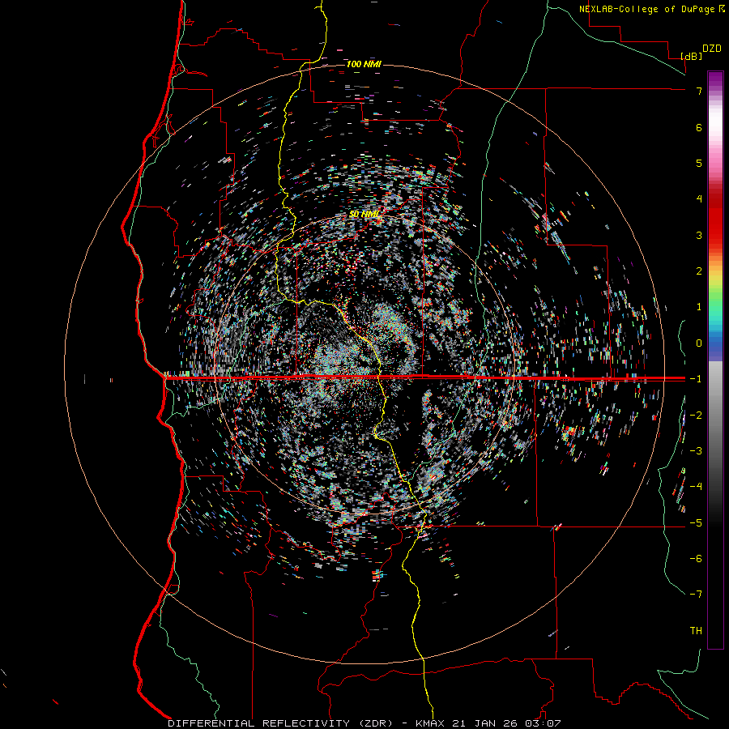Click the [dB] unit label
This screenshot has height=729, width=729.
[691, 56]
